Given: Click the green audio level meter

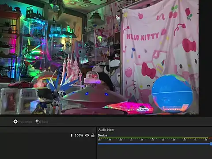Looking at the screenshot, I should click(x=153, y=138).
